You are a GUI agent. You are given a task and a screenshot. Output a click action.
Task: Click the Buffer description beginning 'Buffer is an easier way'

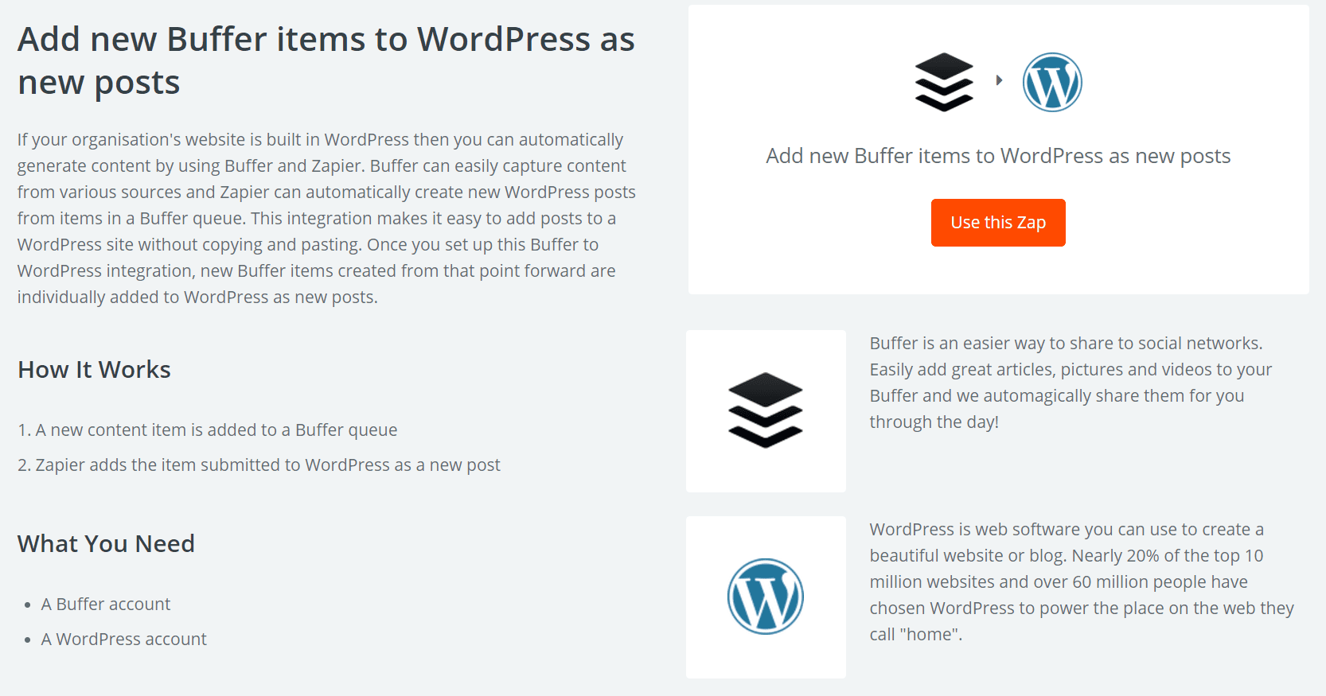1071,383
